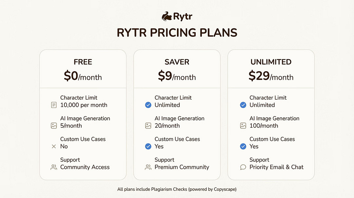Screen dimensions: 354x198
Task: Select the UNLIMITED plan heading
Action: (271, 62)
